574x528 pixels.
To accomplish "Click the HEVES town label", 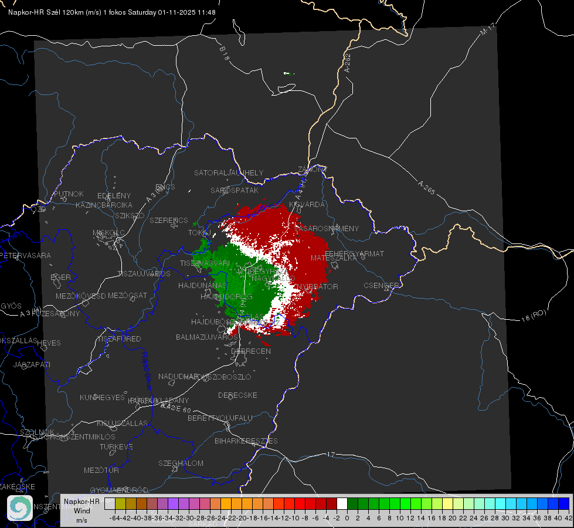I will tap(49, 343).
